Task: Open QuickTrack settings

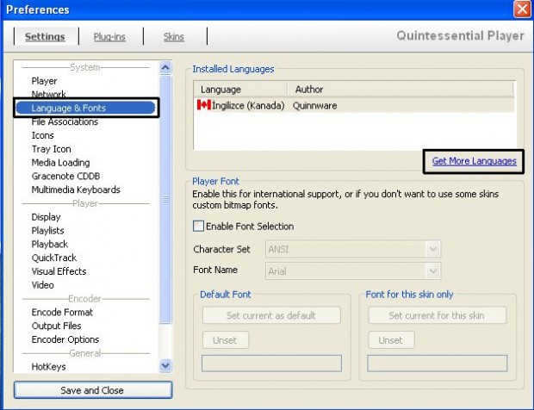Action: click(53, 258)
